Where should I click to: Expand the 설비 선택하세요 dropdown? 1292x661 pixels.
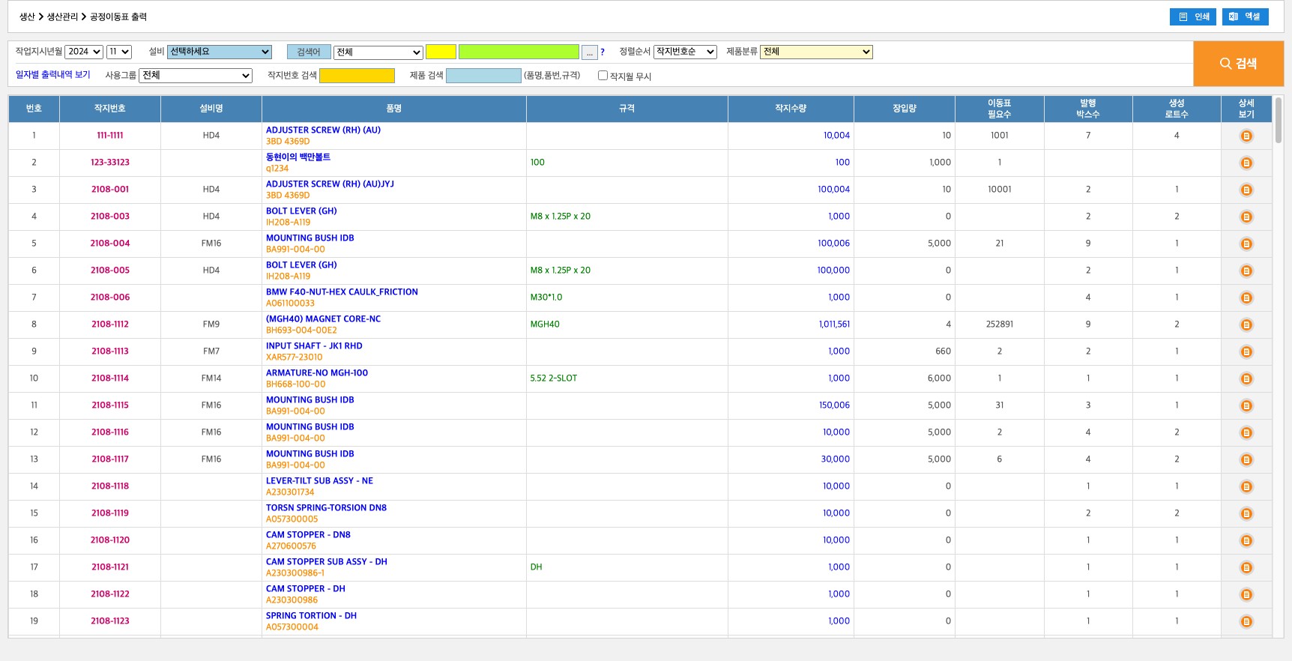pyautogui.click(x=219, y=52)
